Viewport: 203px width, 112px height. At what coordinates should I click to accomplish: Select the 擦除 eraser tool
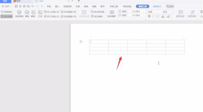tap(27, 14)
